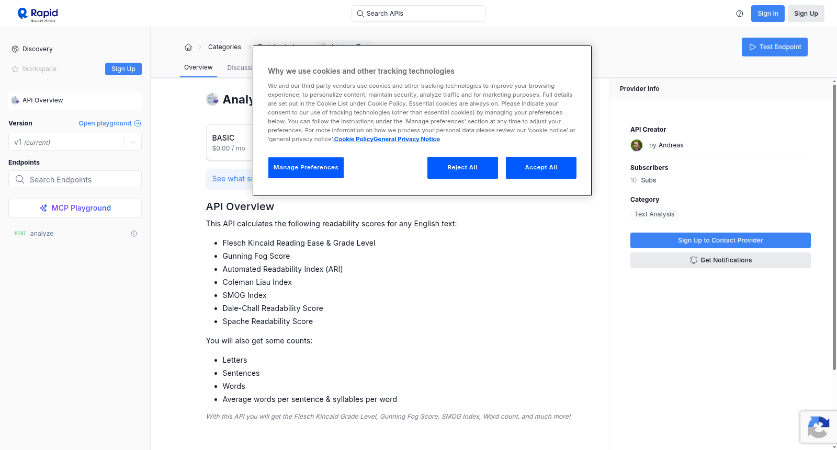Image resolution: width=837 pixels, height=450 pixels.
Task: Click the 'Provider Info' heading
Action: click(639, 89)
